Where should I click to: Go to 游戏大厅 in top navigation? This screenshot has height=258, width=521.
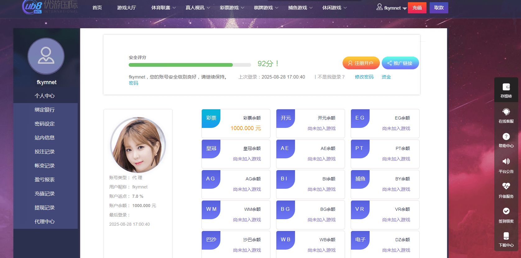point(127,8)
